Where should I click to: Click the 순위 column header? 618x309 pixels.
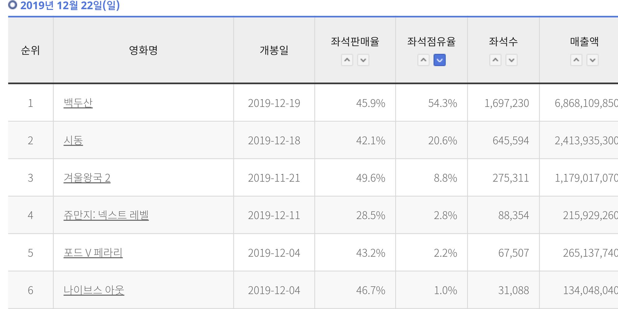[x=30, y=50]
